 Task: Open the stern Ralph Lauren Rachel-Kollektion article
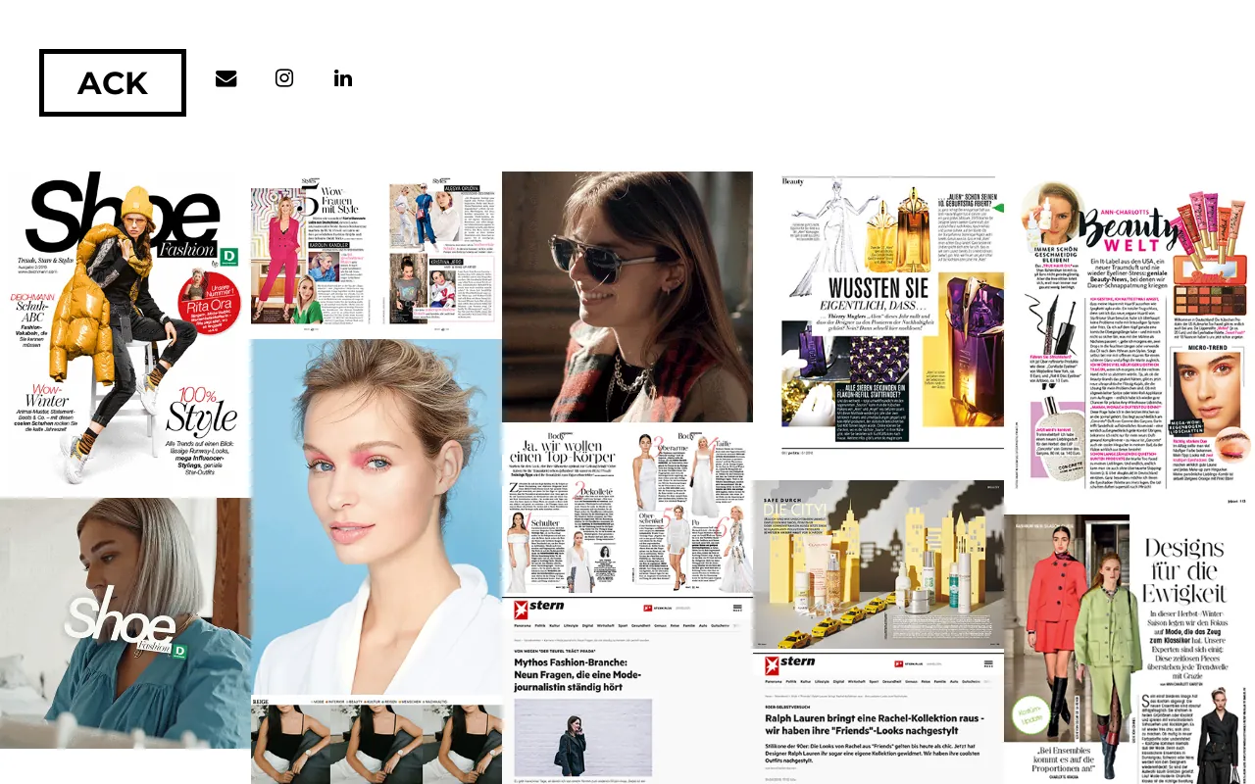pyautogui.click(x=878, y=716)
